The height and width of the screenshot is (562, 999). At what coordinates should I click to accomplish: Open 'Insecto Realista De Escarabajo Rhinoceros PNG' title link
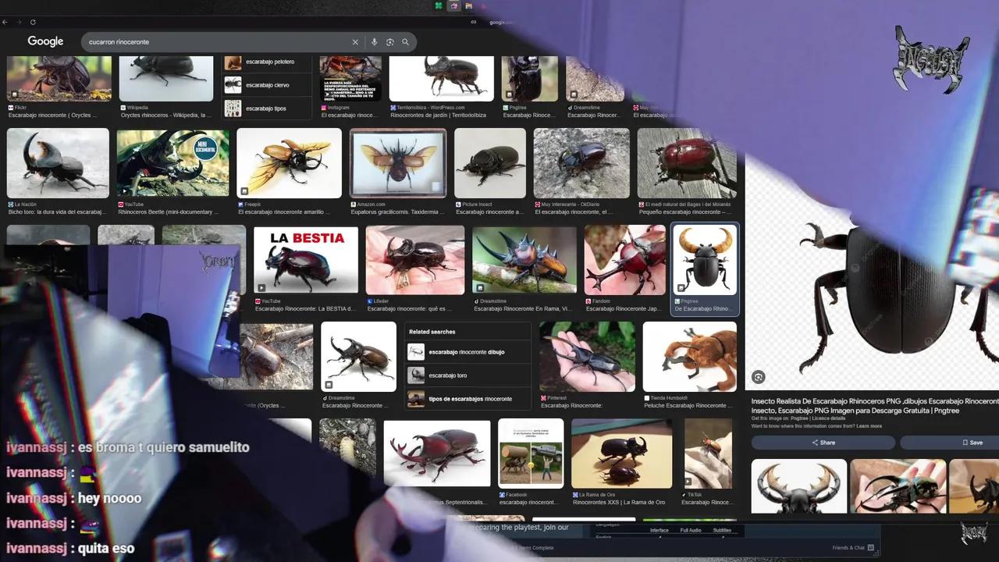click(x=875, y=405)
